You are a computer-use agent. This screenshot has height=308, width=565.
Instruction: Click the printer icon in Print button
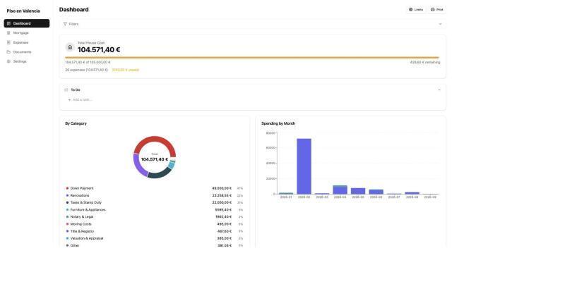click(x=433, y=10)
